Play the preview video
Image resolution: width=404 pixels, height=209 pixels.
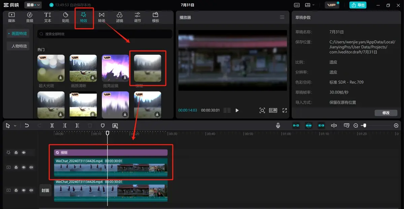click(237, 110)
